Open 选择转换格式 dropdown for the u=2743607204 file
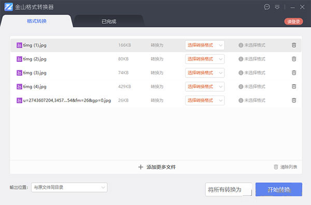The image size is (311, 205). 205,100
